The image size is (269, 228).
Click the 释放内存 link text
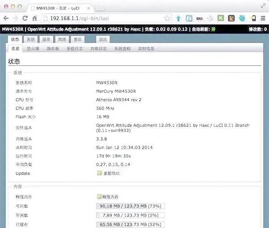[x=110, y=197]
